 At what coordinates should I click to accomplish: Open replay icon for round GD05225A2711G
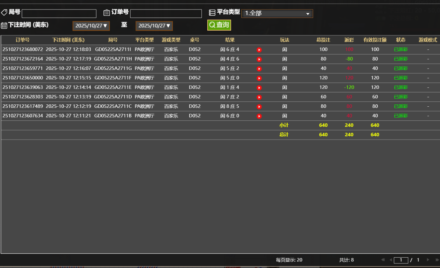(259, 69)
